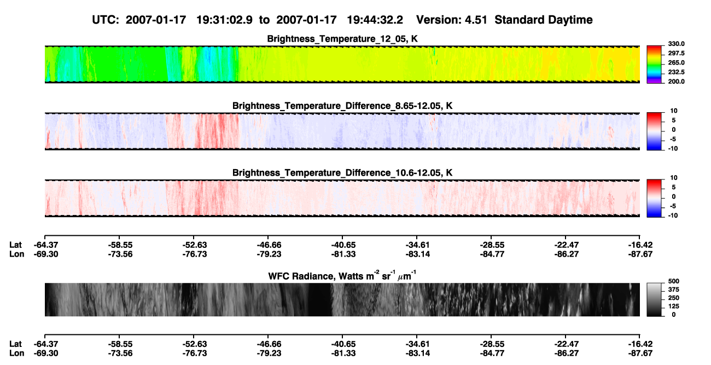Screen dimensions: 711x365
Task: Select the 'WFC Radiance, Watts' panel title
Action: (342, 275)
